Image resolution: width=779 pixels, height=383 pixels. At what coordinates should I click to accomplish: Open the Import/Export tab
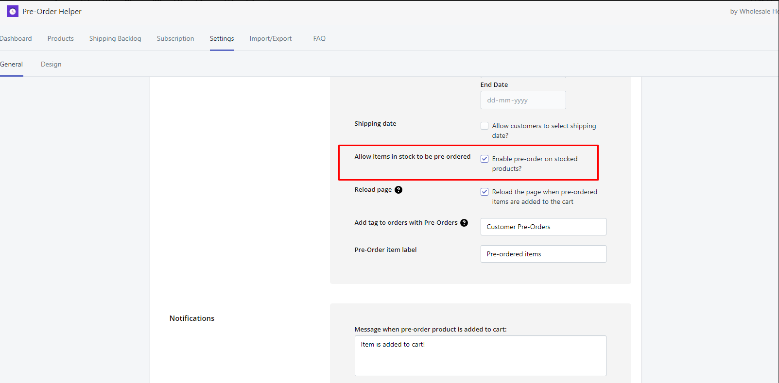coord(271,38)
